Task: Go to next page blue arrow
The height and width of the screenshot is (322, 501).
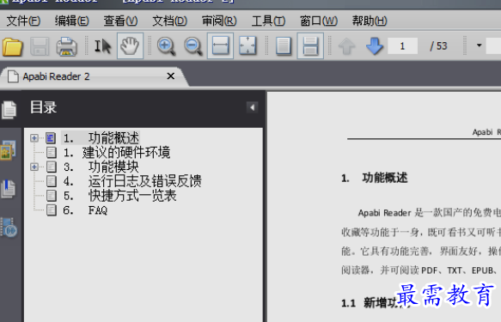Action: click(374, 46)
